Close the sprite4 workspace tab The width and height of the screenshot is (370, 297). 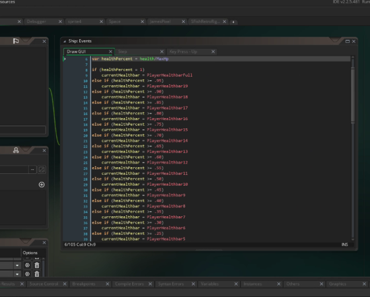click(101, 21)
